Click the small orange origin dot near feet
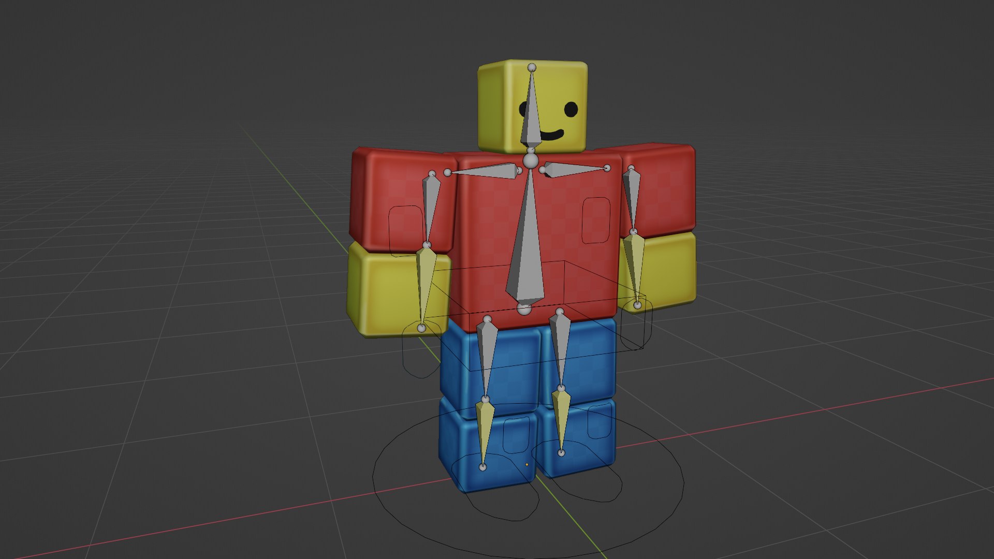 (527, 464)
